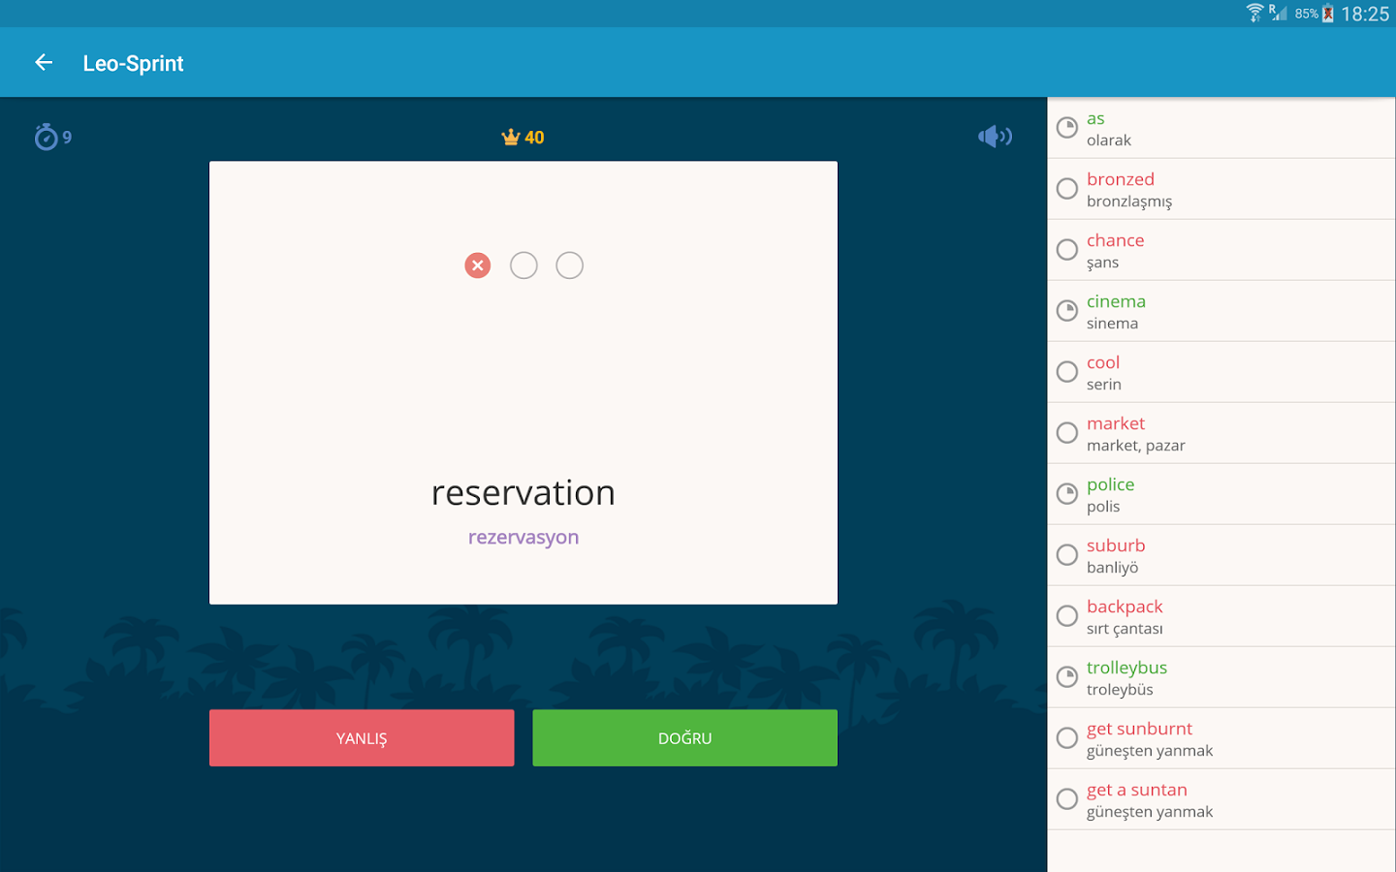Open the phrase 'get sunburnt' in list

pos(1140,729)
